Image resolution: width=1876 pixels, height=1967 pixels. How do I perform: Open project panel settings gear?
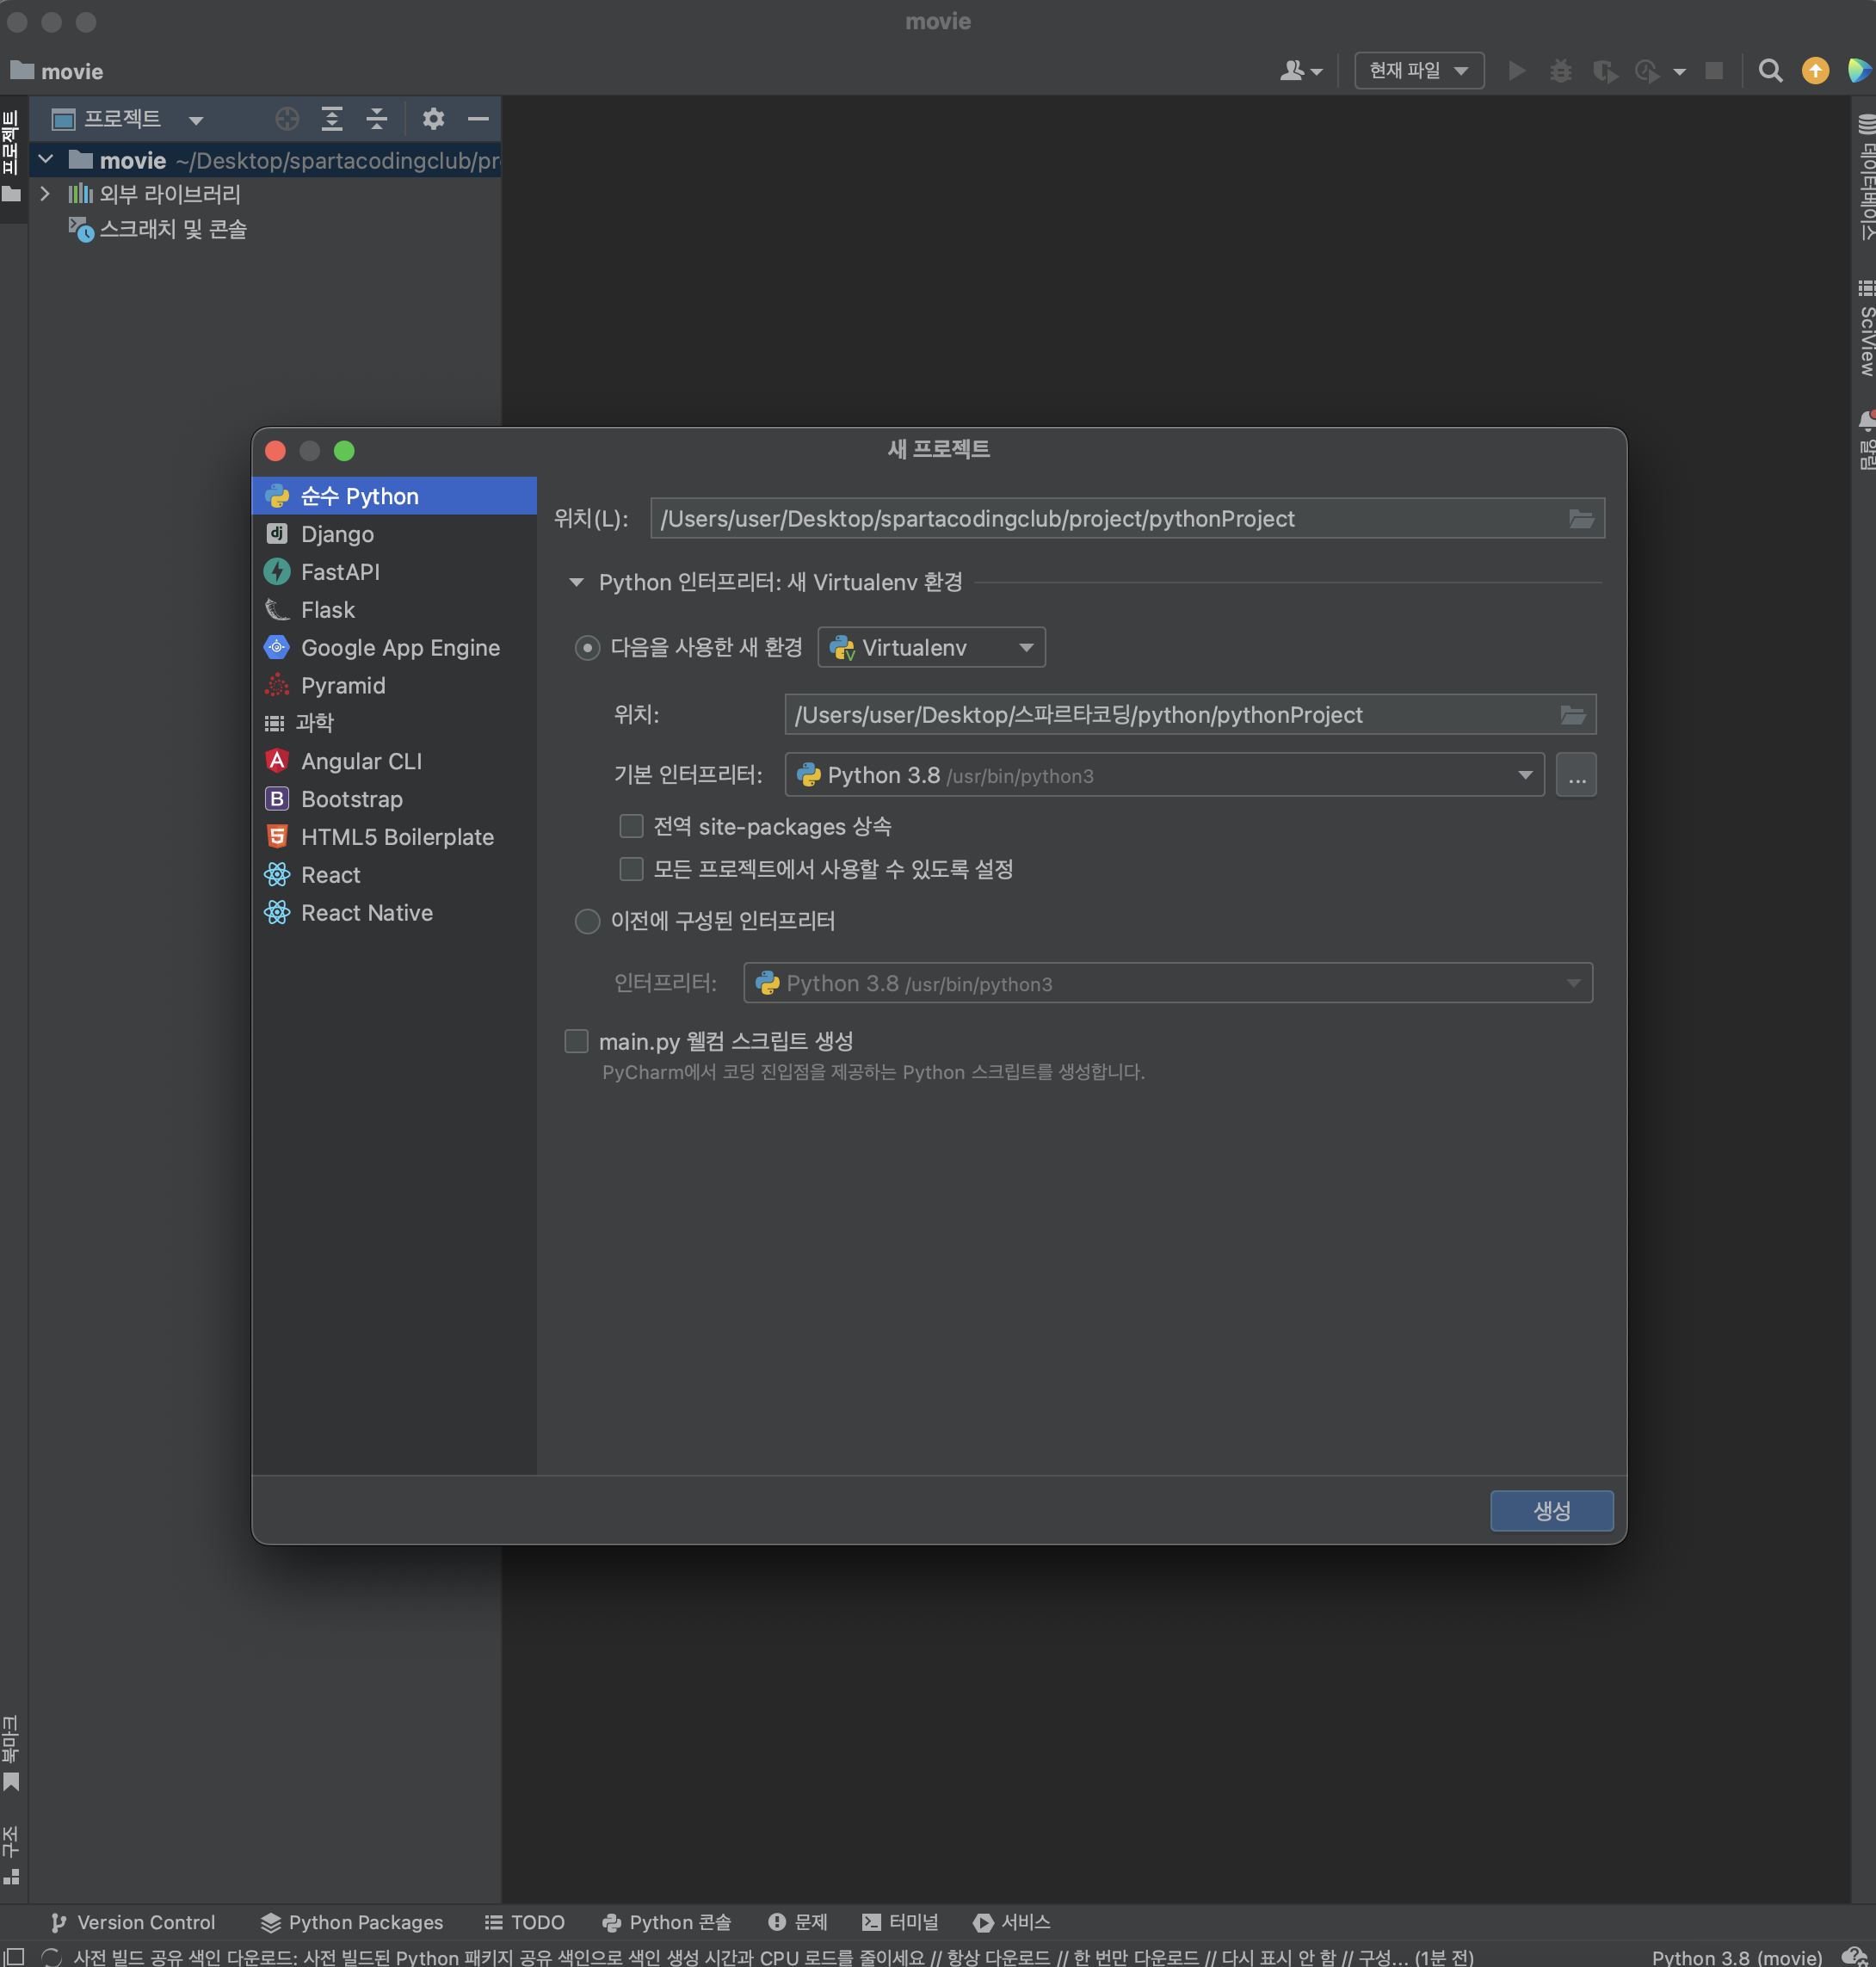[433, 119]
